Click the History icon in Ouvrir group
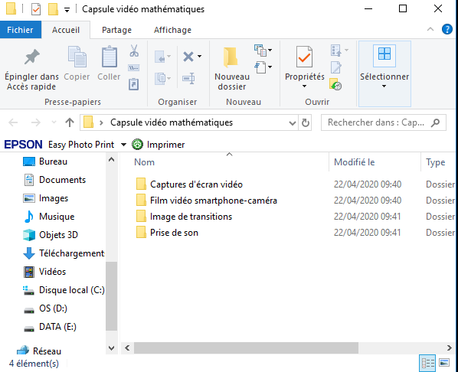 [335, 85]
